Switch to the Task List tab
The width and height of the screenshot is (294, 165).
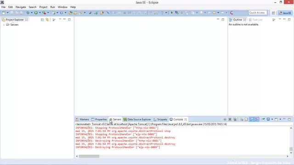pos(256,20)
